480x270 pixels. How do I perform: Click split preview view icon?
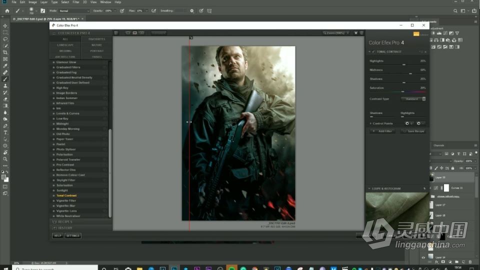[134, 33]
